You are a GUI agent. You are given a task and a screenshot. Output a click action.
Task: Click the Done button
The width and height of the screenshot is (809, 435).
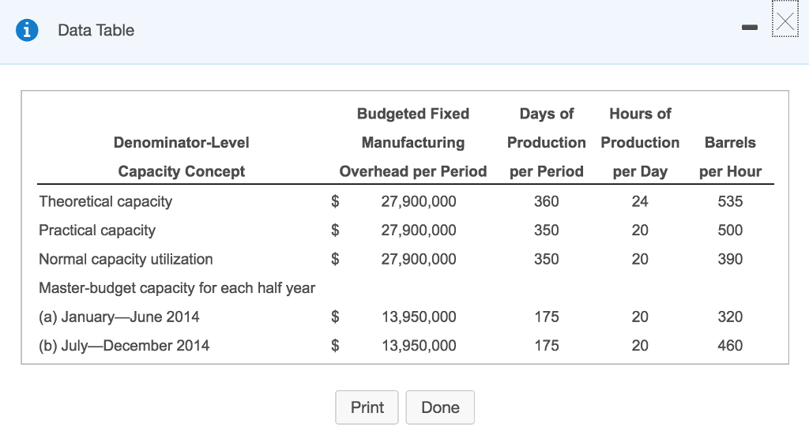440,407
